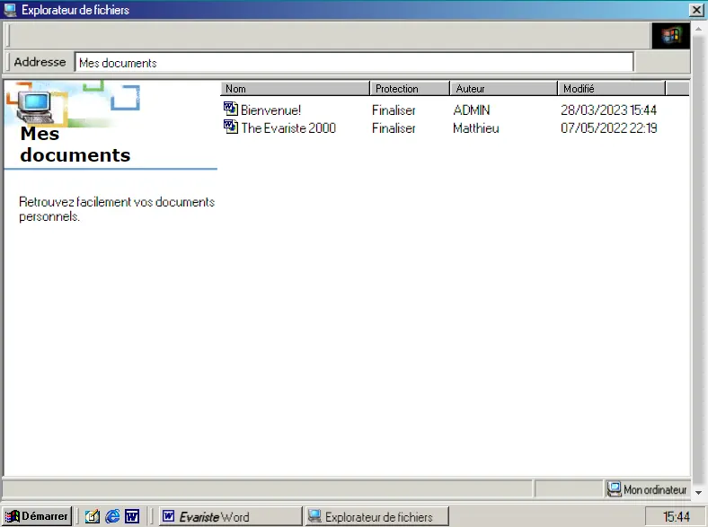Click the 07/05/2022 22:19 modified date
This screenshot has height=527, width=708.
coord(608,128)
